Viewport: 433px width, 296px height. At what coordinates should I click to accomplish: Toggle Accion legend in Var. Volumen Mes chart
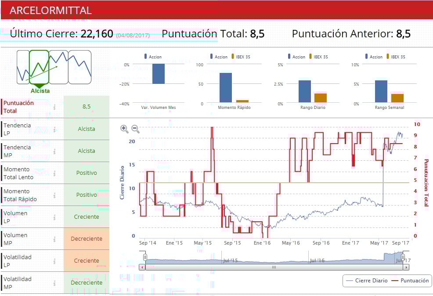[153, 57]
